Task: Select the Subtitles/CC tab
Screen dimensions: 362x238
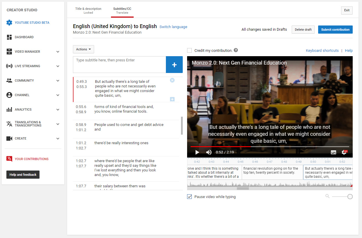Action: (x=122, y=10)
